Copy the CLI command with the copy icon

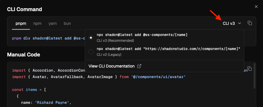point(250,23)
